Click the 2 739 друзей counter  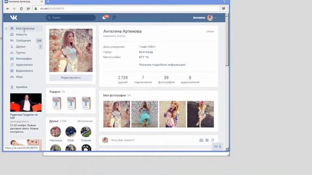(x=123, y=79)
